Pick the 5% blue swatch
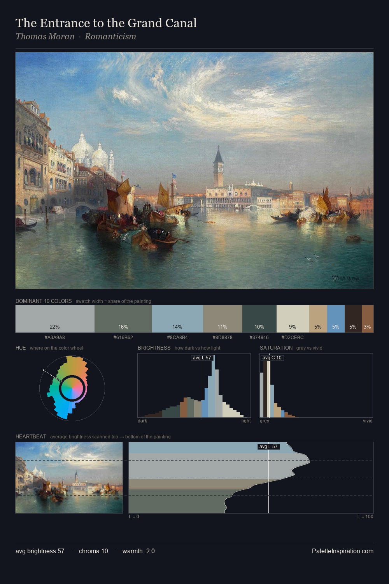 [x=336, y=318]
